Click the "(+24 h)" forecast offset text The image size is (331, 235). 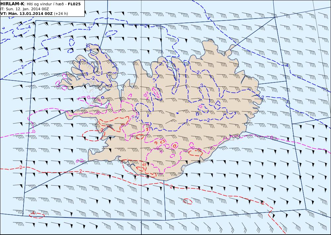click(61, 14)
